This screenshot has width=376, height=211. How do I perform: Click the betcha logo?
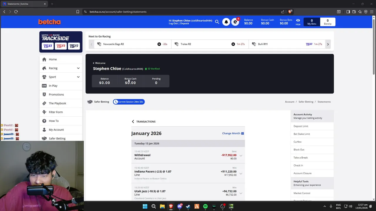(49, 22)
